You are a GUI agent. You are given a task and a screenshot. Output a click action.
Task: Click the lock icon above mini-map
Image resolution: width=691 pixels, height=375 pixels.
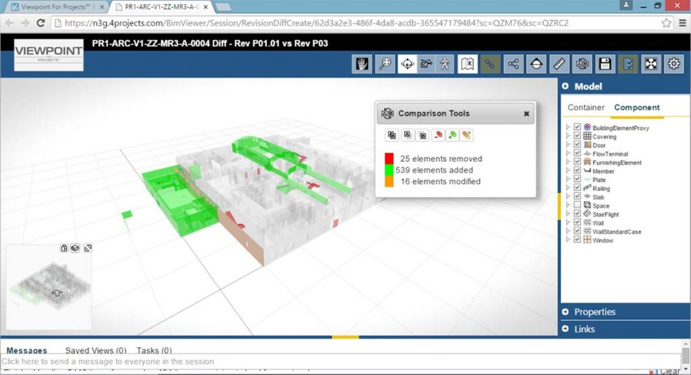pos(64,248)
